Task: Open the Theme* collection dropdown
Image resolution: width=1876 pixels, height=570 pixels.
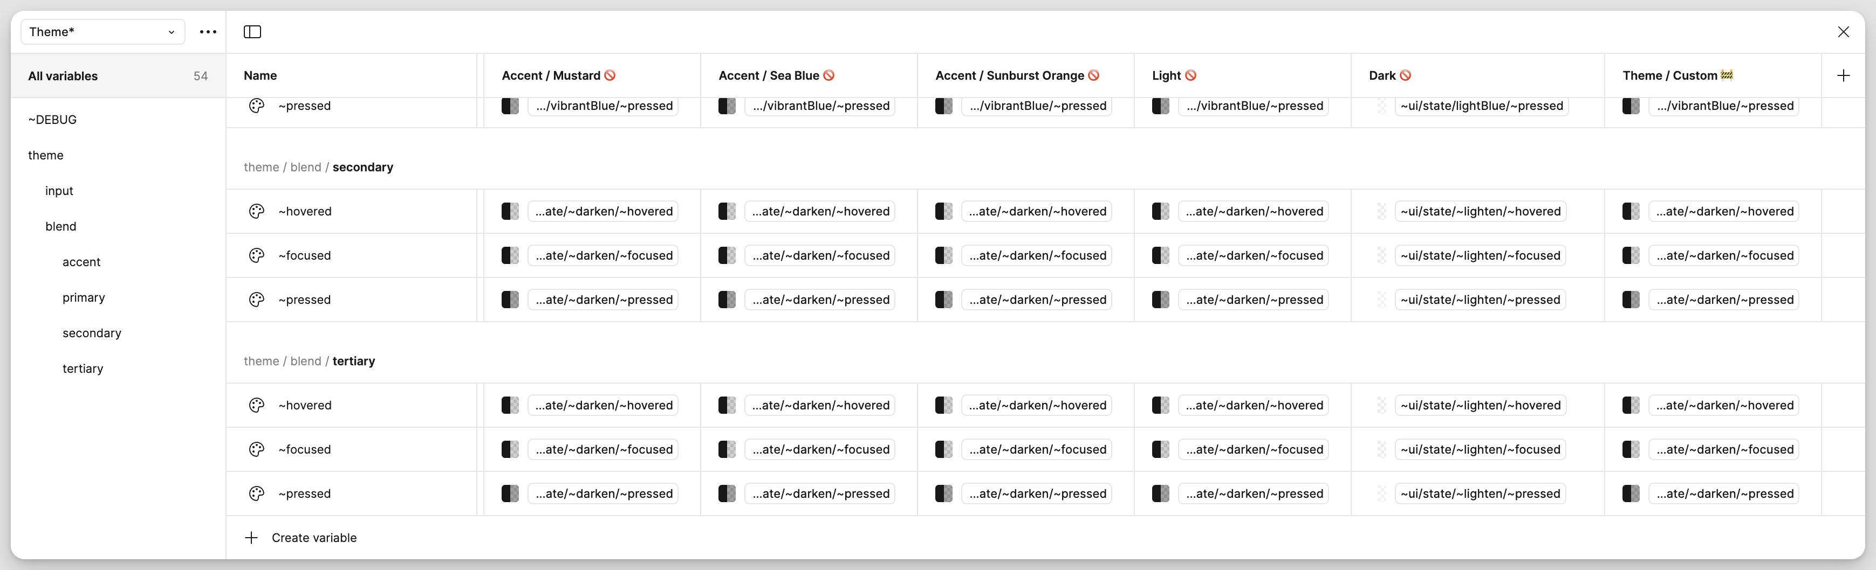Action: click(102, 32)
